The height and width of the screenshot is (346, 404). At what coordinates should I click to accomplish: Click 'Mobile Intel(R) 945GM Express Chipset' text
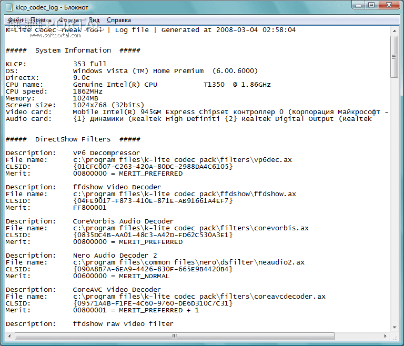(151, 112)
